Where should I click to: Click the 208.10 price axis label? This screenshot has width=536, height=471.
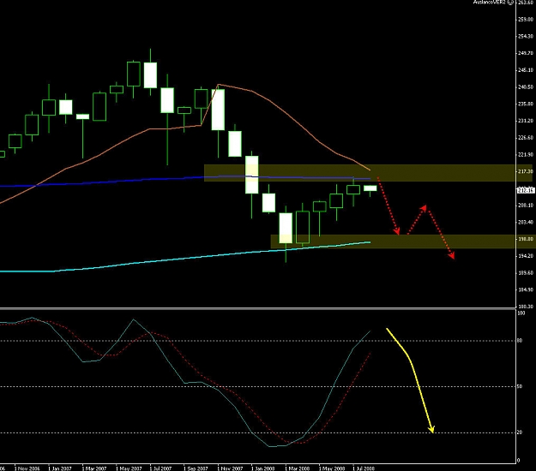coord(526,206)
